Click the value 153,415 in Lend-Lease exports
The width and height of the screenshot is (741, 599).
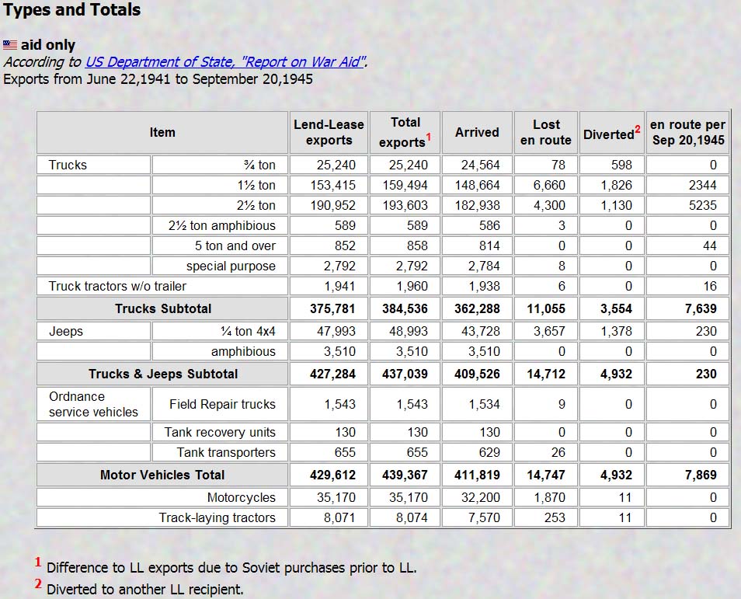332,186
